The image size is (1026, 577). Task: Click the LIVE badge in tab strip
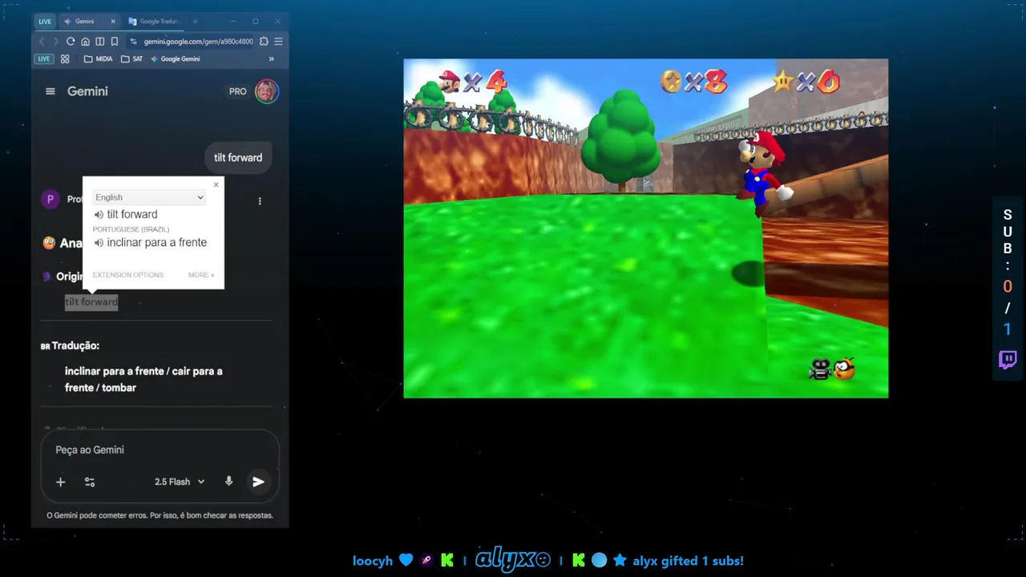[44, 22]
